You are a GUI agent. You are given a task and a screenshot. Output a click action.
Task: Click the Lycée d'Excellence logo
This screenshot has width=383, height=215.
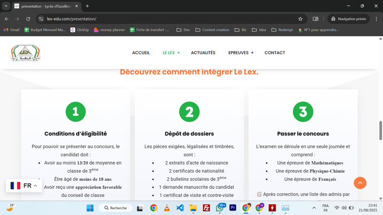click(x=25, y=52)
